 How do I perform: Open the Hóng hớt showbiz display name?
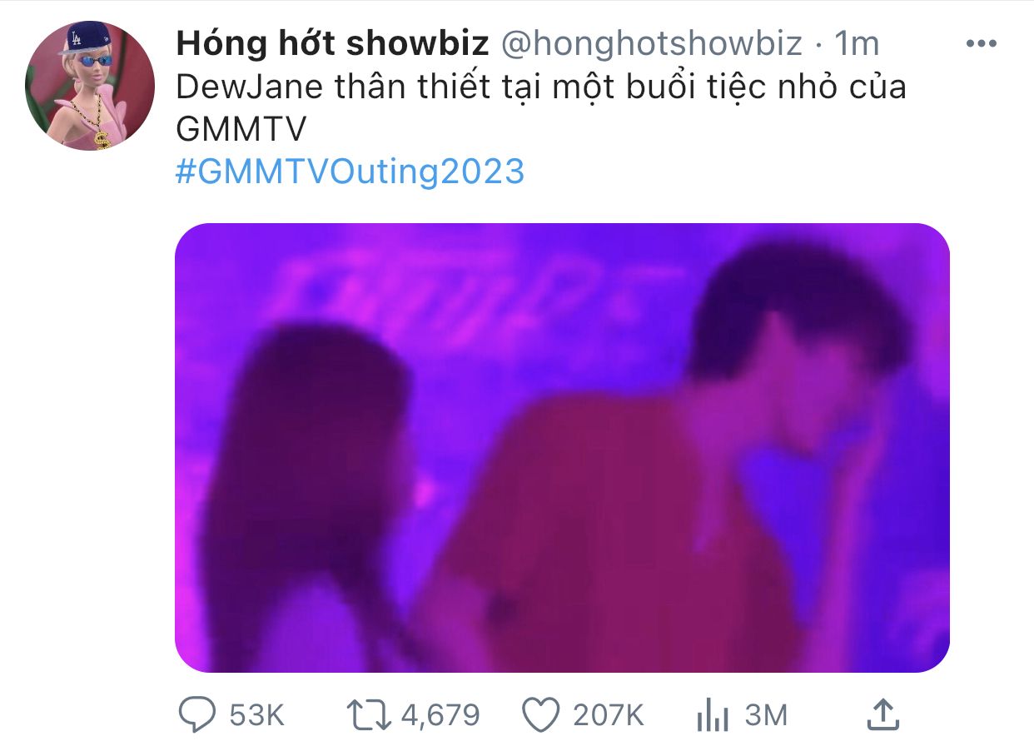click(332, 44)
